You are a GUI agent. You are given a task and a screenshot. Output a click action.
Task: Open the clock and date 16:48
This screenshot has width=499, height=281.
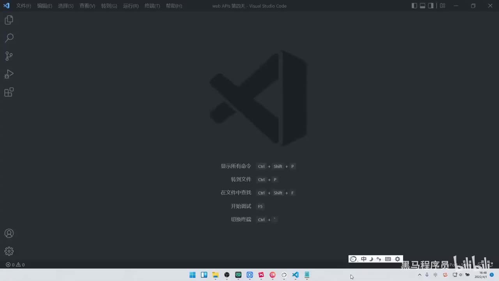pos(481,275)
